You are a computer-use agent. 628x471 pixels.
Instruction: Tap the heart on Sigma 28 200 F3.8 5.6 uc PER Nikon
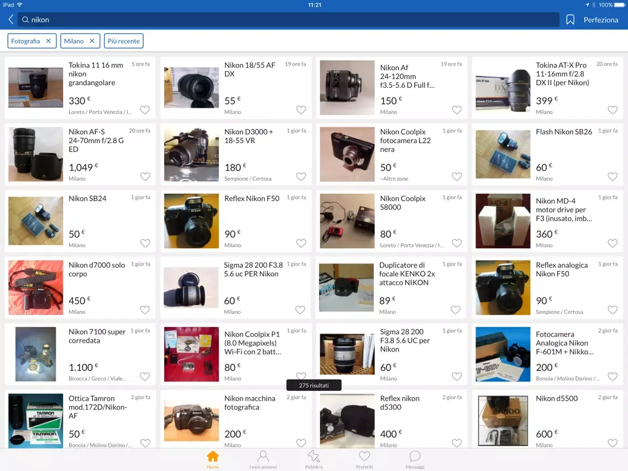[x=300, y=310]
